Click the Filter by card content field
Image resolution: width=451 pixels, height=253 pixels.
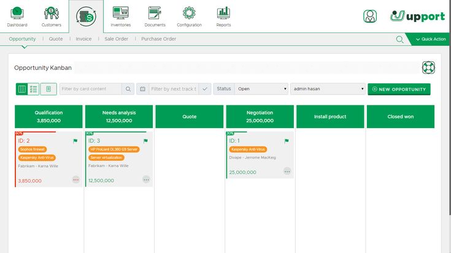[91, 89]
